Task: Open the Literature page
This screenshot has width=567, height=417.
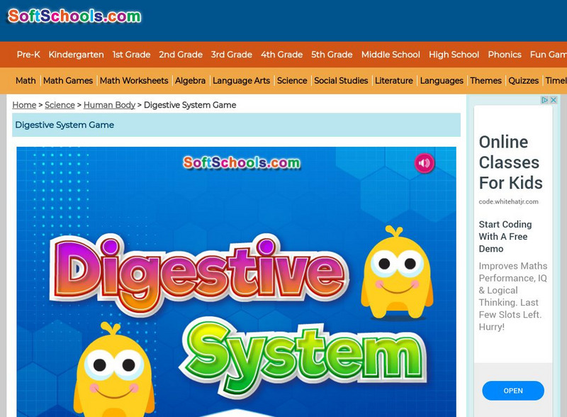Action: 394,80
